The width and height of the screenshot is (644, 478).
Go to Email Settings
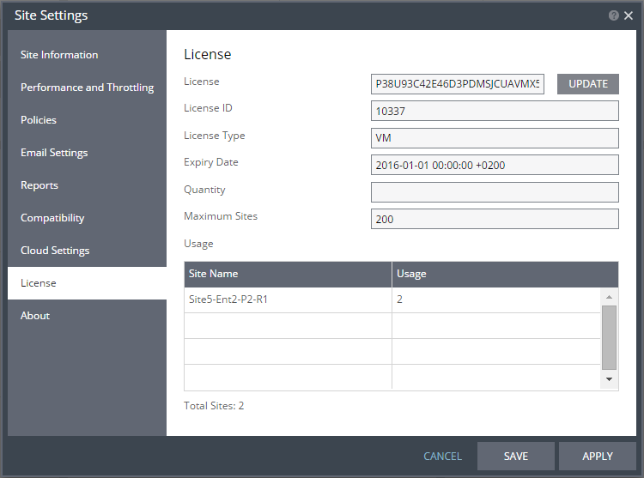pyautogui.click(x=87, y=153)
